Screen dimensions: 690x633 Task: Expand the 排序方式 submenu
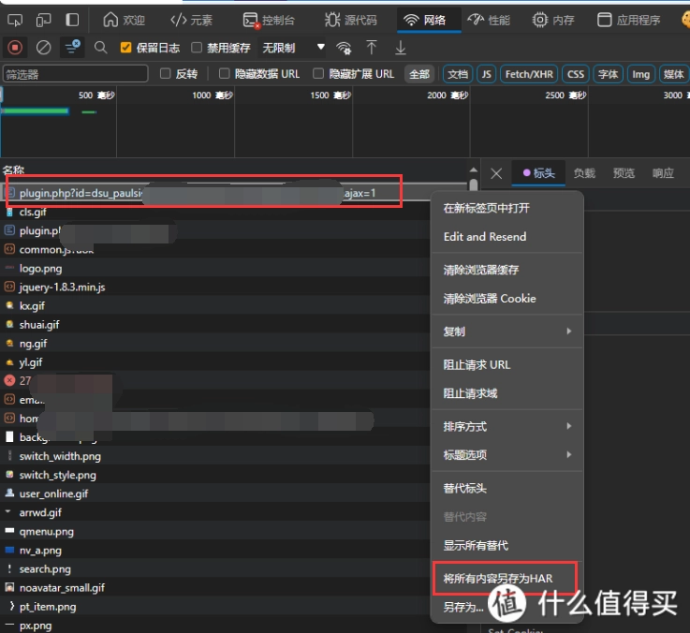(x=506, y=426)
